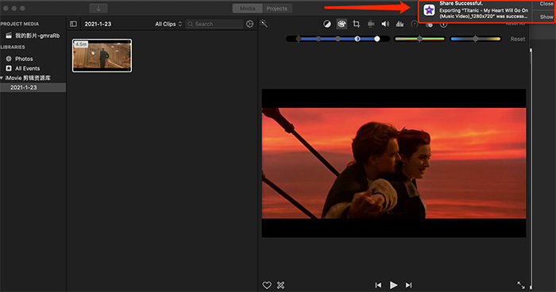This screenshot has height=292, width=556.
Task: Open the Speed speedometer tool
Action: click(x=414, y=24)
